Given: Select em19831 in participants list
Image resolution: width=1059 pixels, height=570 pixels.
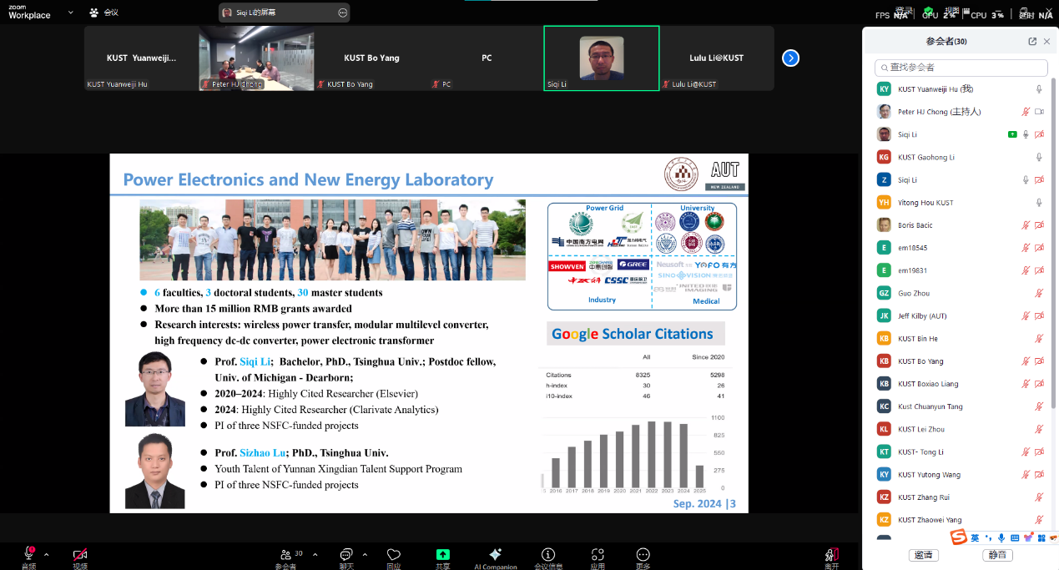Looking at the screenshot, I should [961, 270].
